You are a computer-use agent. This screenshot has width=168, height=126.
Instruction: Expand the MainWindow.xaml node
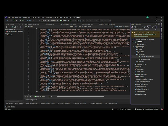pyautogui.click(x=134, y=89)
